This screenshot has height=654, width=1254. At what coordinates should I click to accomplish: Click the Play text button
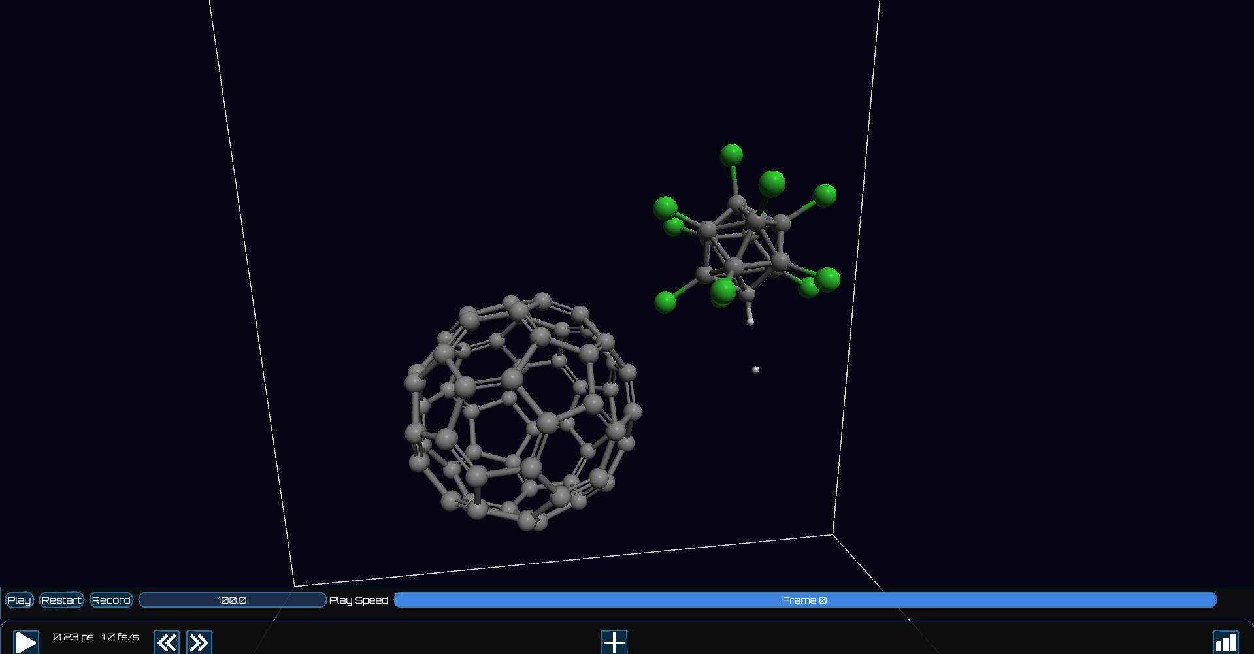pos(20,600)
